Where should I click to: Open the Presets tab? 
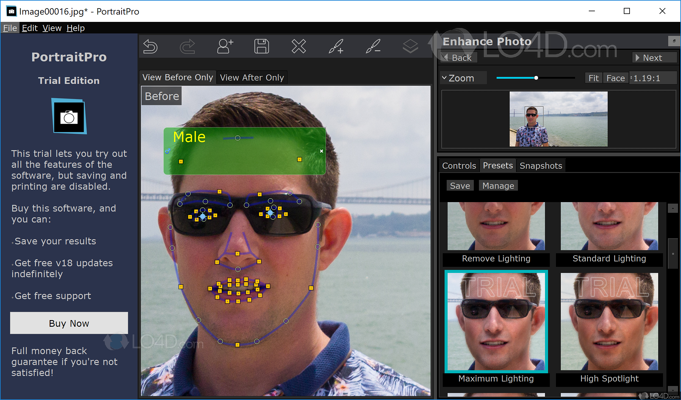pos(498,165)
